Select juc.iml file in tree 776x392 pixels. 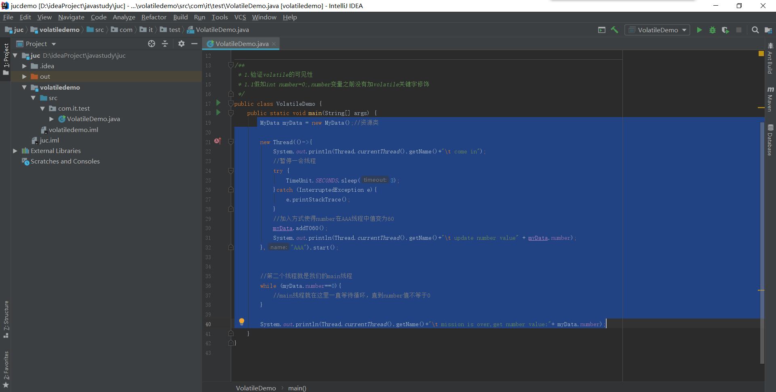coord(49,140)
